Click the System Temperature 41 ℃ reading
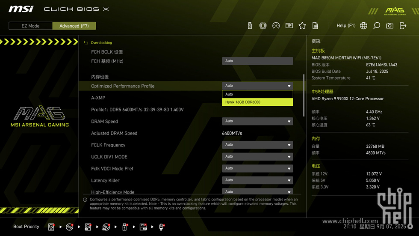Image resolution: width=419 pixels, height=236 pixels. click(x=371, y=78)
